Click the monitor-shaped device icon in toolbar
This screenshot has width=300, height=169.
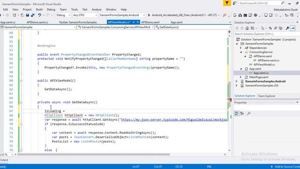[266, 15]
